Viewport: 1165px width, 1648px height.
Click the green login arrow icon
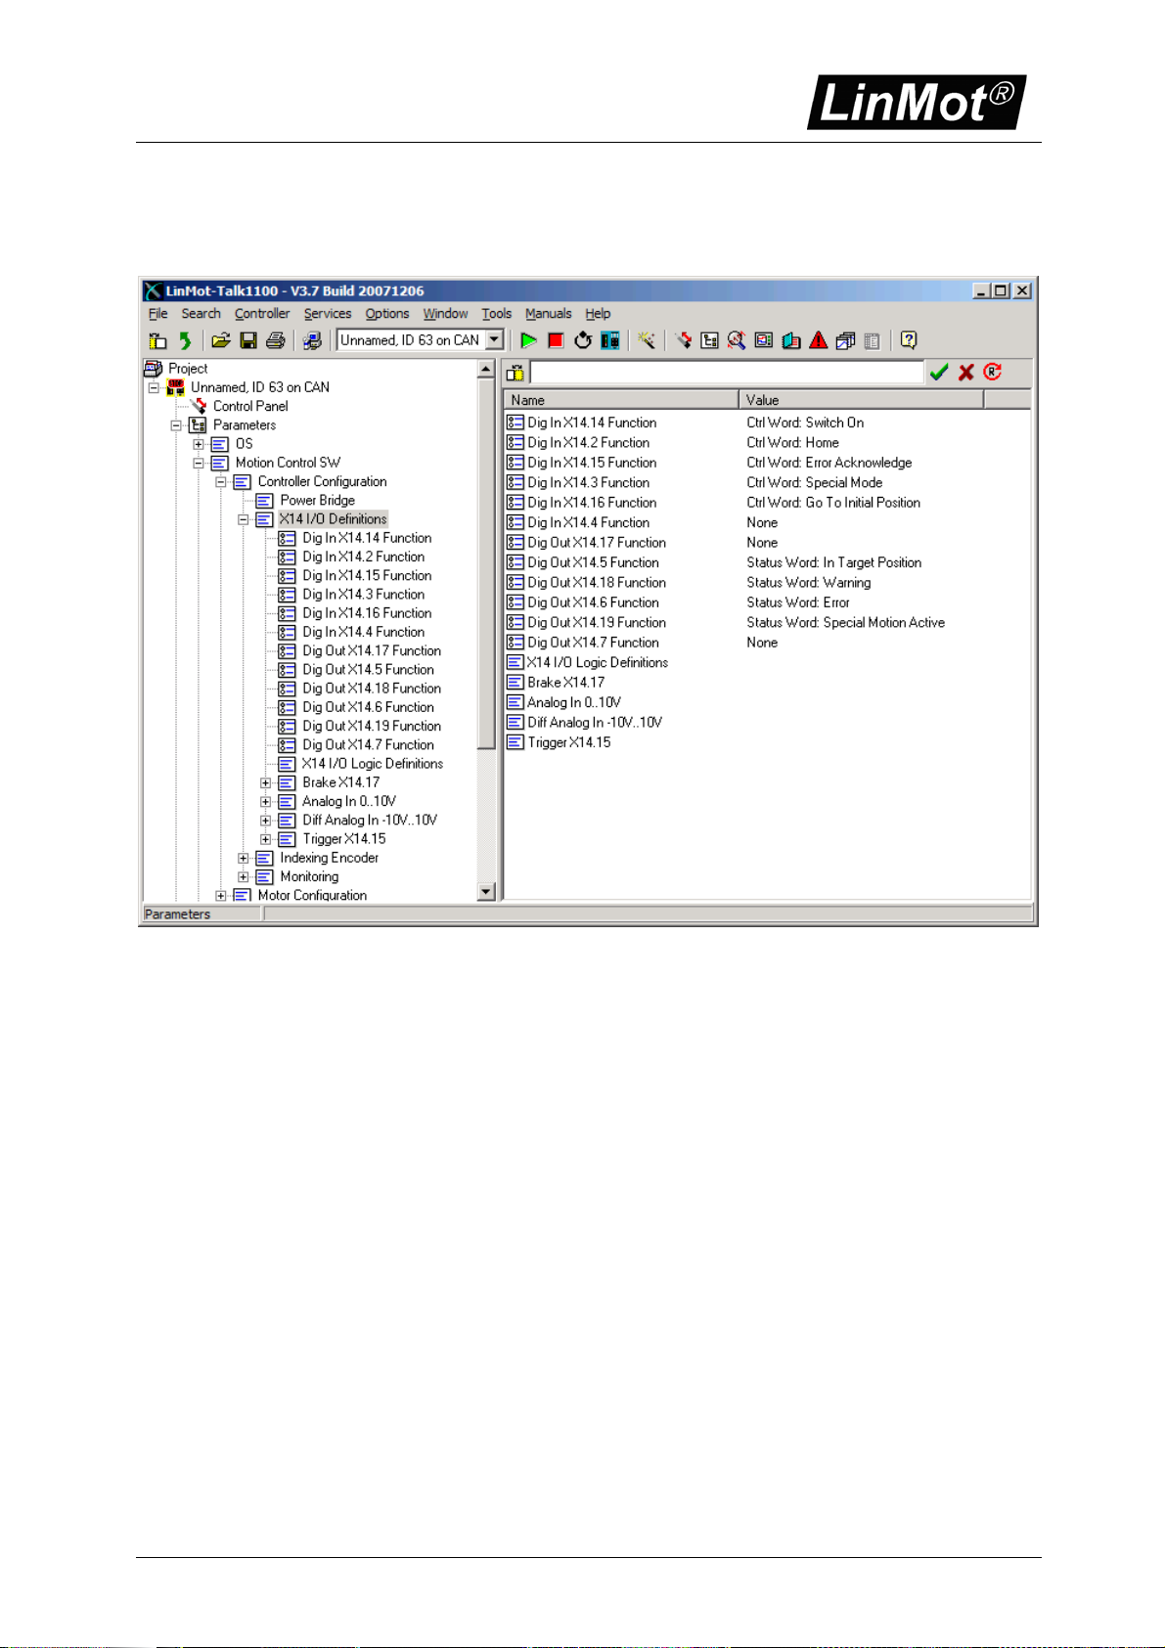(185, 340)
